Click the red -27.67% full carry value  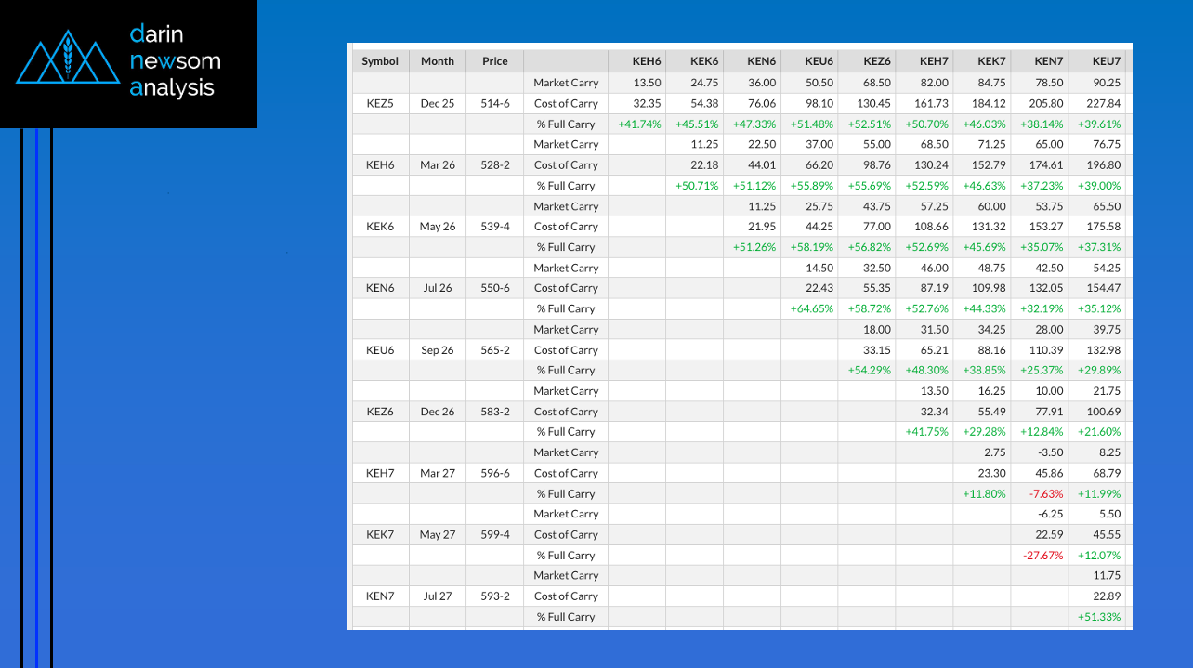pos(1042,556)
